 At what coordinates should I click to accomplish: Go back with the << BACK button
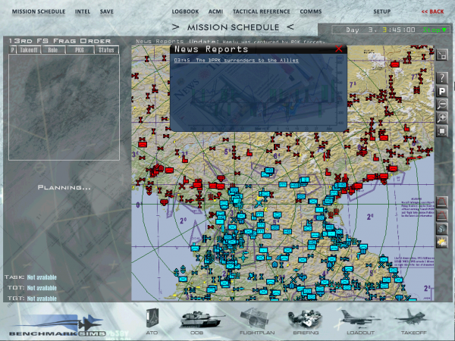point(432,11)
